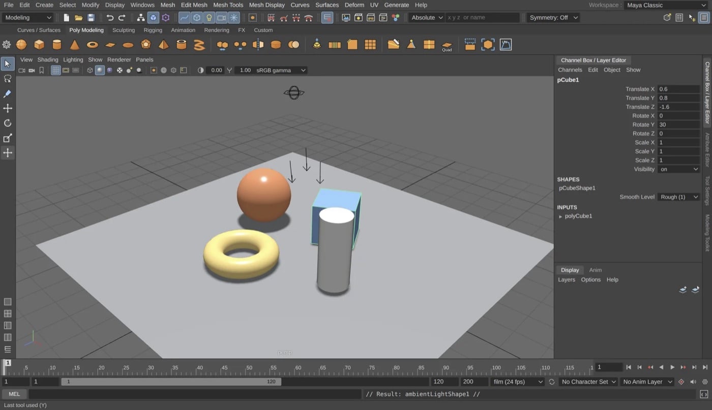Image resolution: width=712 pixels, height=410 pixels.
Task: Click the Open scene folder icon
Action: [78, 17]
